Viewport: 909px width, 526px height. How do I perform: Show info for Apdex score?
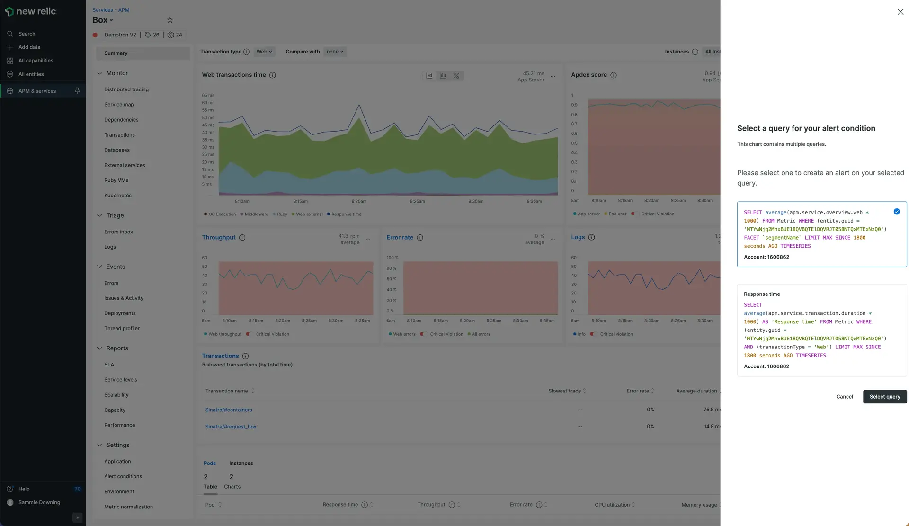[614, 75]
